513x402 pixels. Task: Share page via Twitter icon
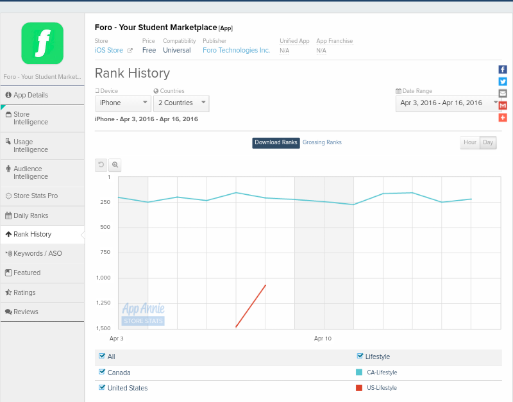point(503,81)
